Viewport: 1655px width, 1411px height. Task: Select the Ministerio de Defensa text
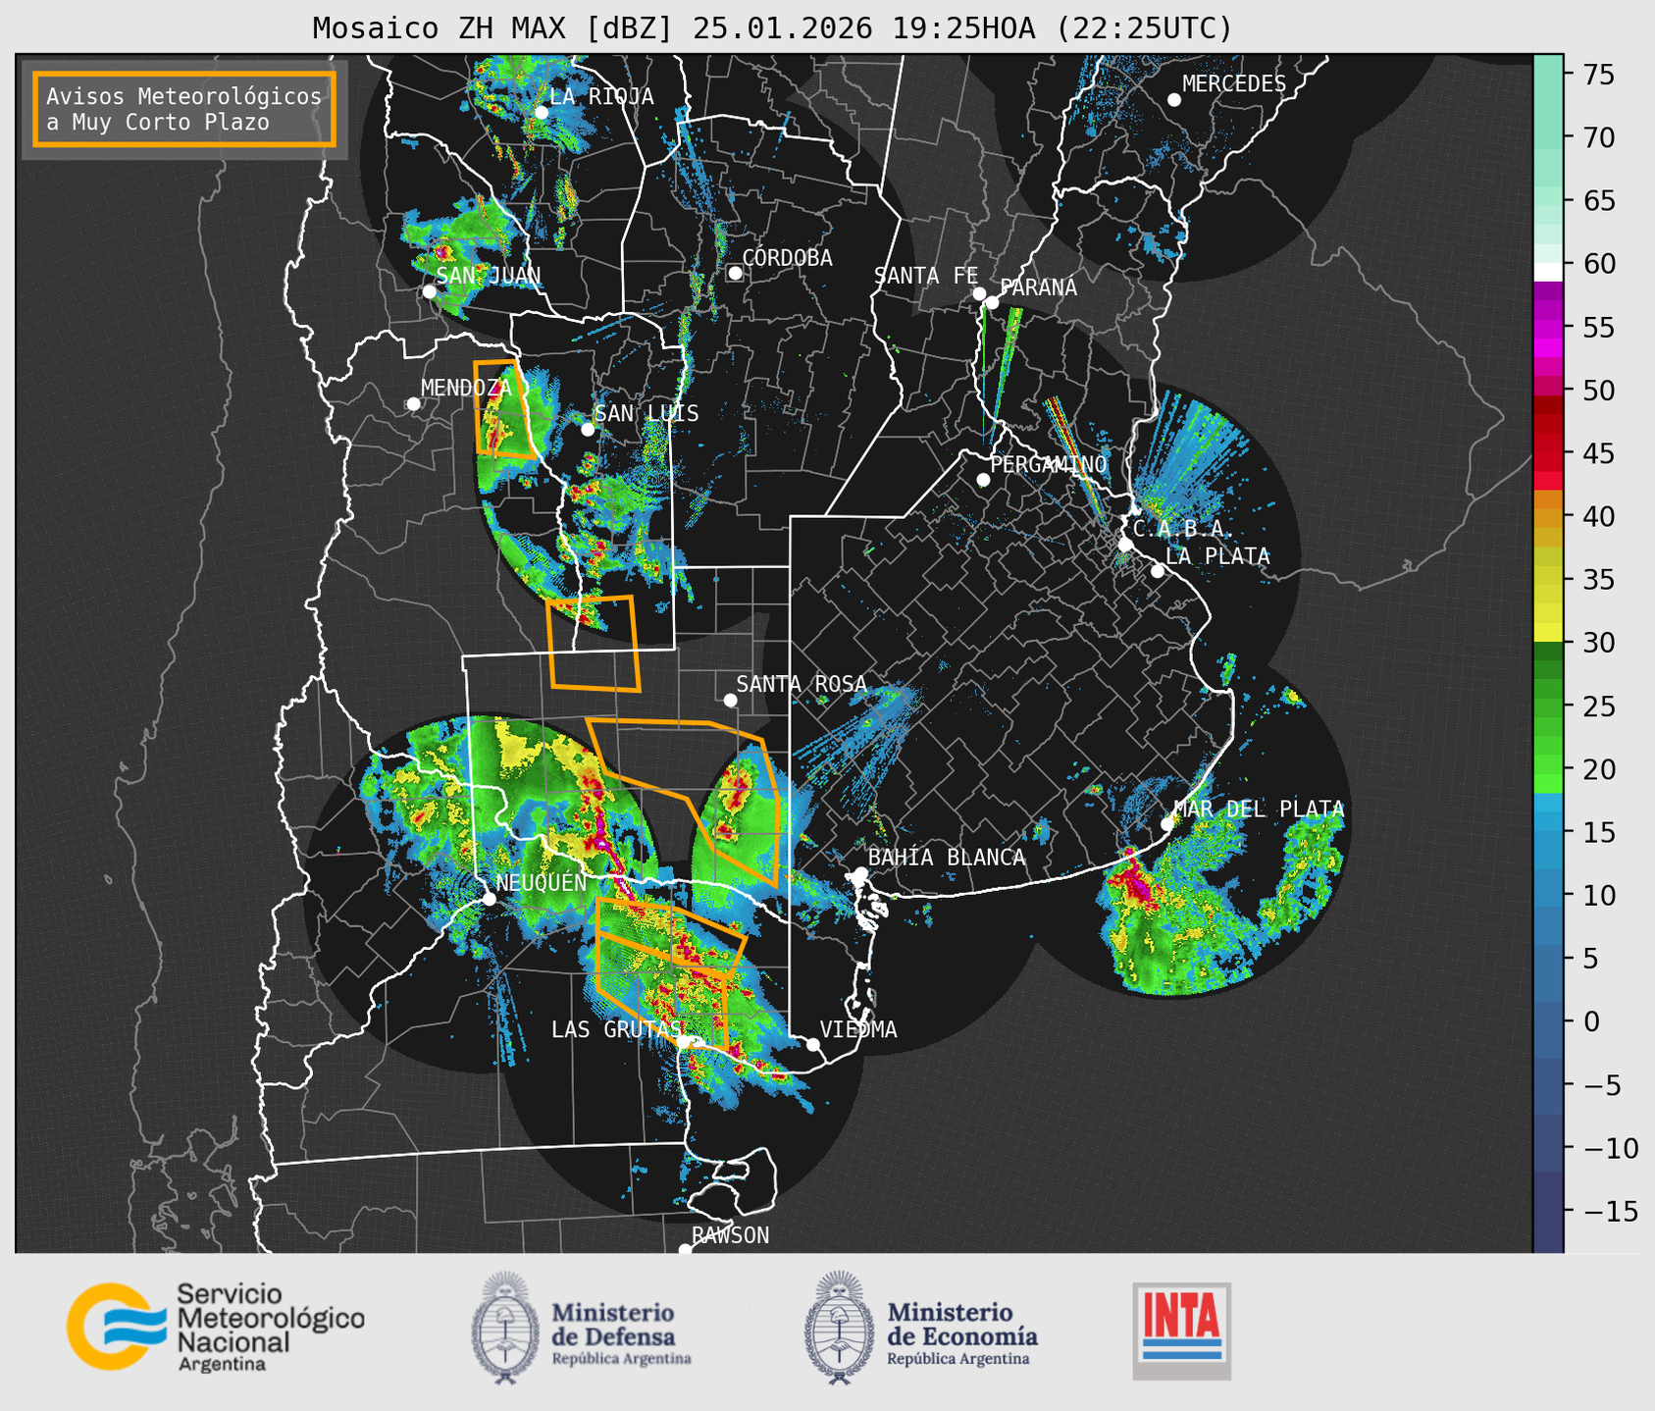[621, 1333]
